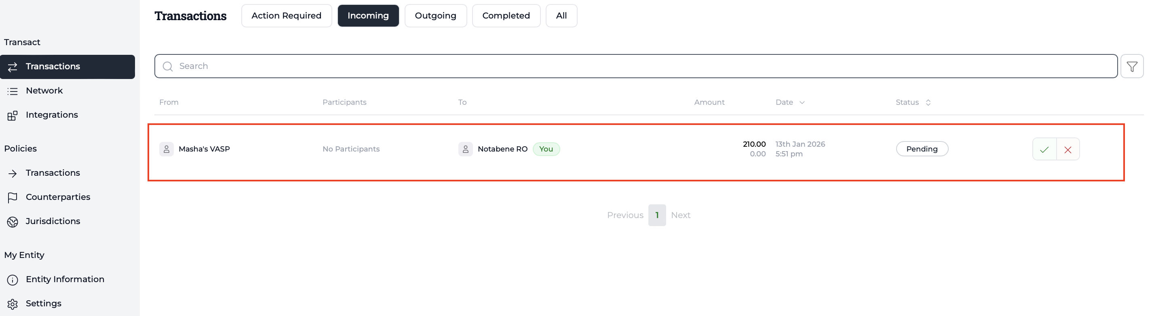Show the All transactions tab
The image size is (1152, 316).
click(x=561, y=16)
